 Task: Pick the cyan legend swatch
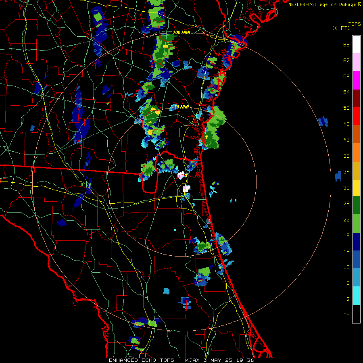[x=356, y=296]
